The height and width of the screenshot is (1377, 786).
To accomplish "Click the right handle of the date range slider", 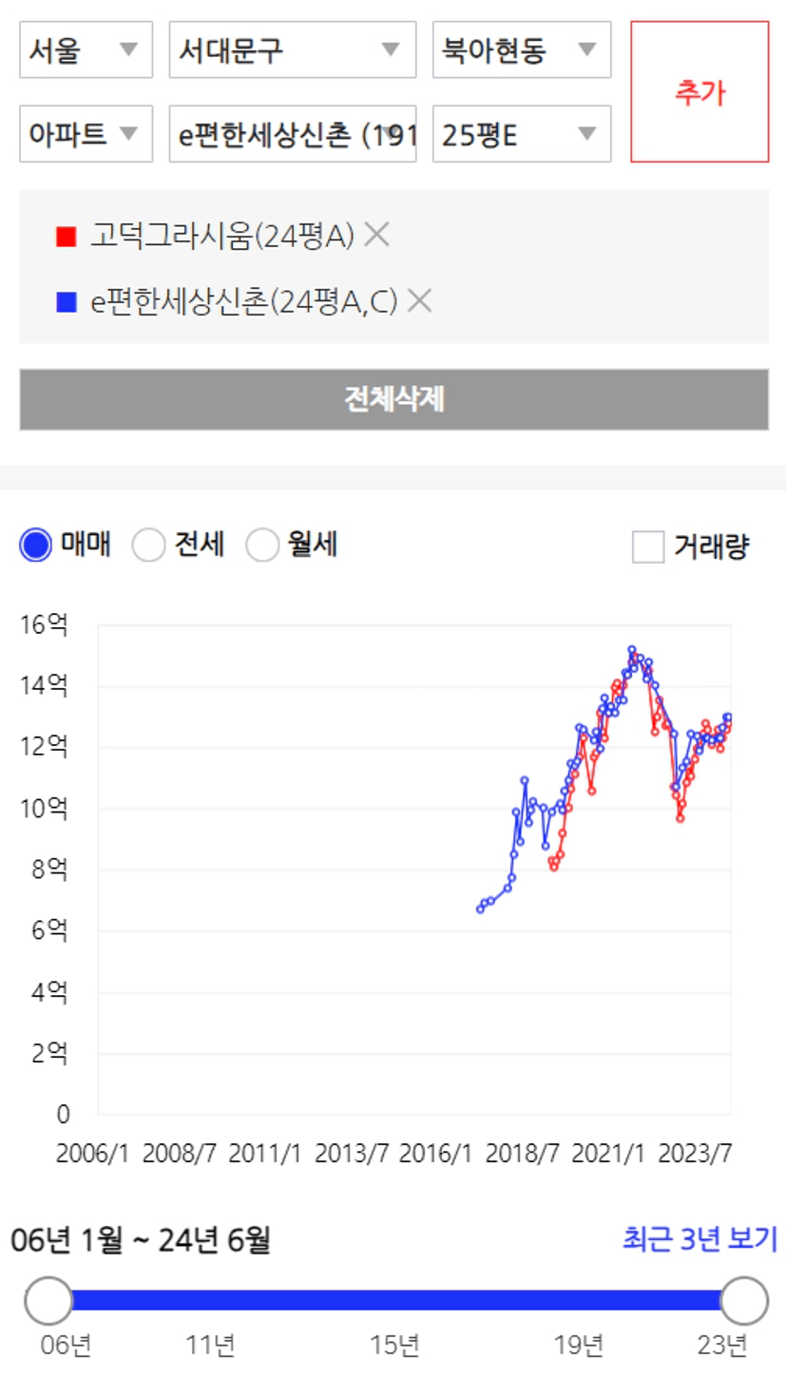I will pos(744,1300).
